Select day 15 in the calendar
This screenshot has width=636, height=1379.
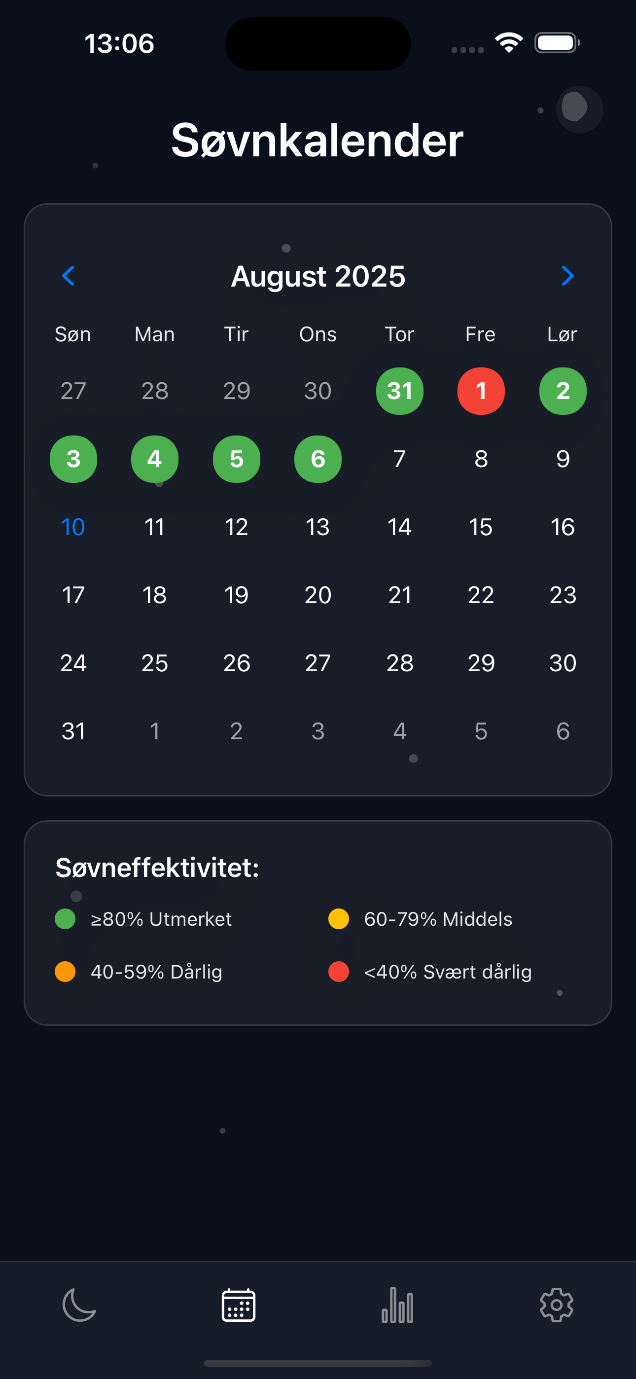pyautogui.click(x=481, y=527)
